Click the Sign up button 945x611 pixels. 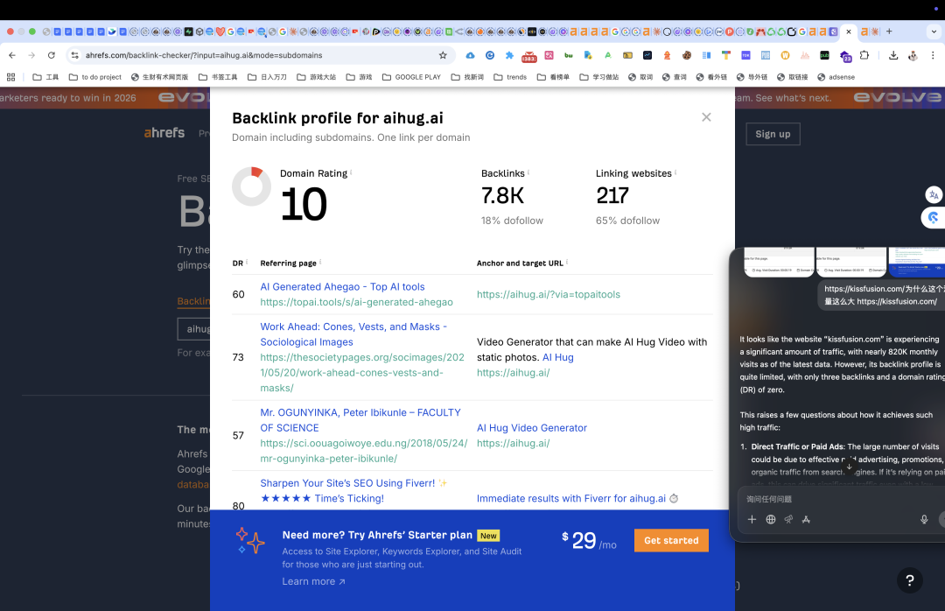click(x=773, y=134)
